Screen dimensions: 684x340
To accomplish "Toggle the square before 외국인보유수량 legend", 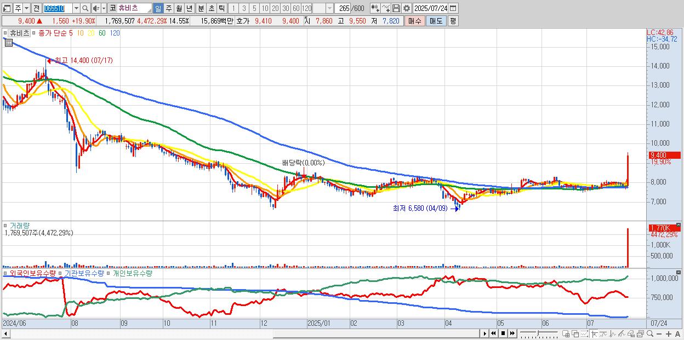I will [x=5, y=273].
